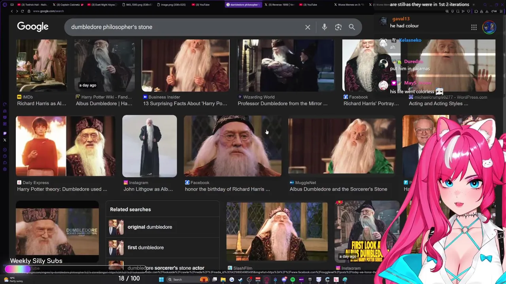
Task: Click the Google logo
Action: click(33, 26)
